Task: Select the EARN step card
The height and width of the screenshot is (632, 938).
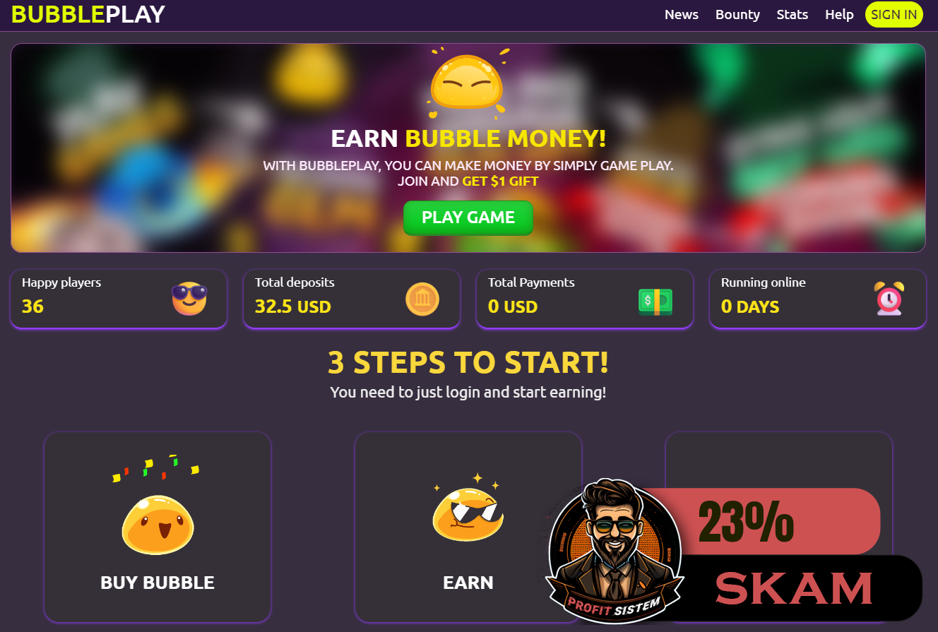Action: (x=468, y=527)
